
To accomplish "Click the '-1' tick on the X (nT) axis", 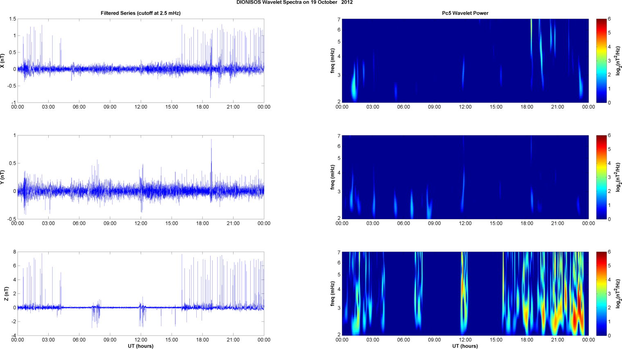I will pos(13,103).
